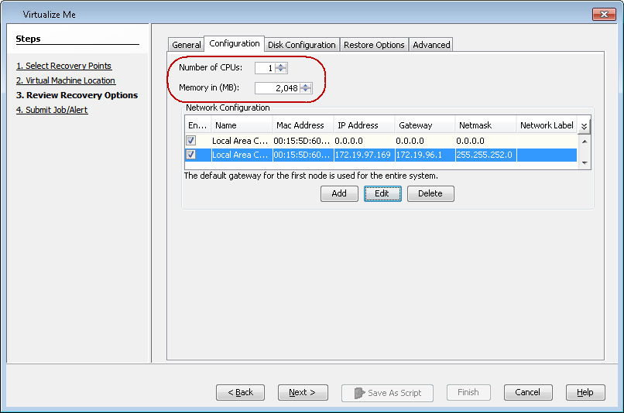624x413 pixels.
Task: Sort by the Name column header
Action: [242, 125]
